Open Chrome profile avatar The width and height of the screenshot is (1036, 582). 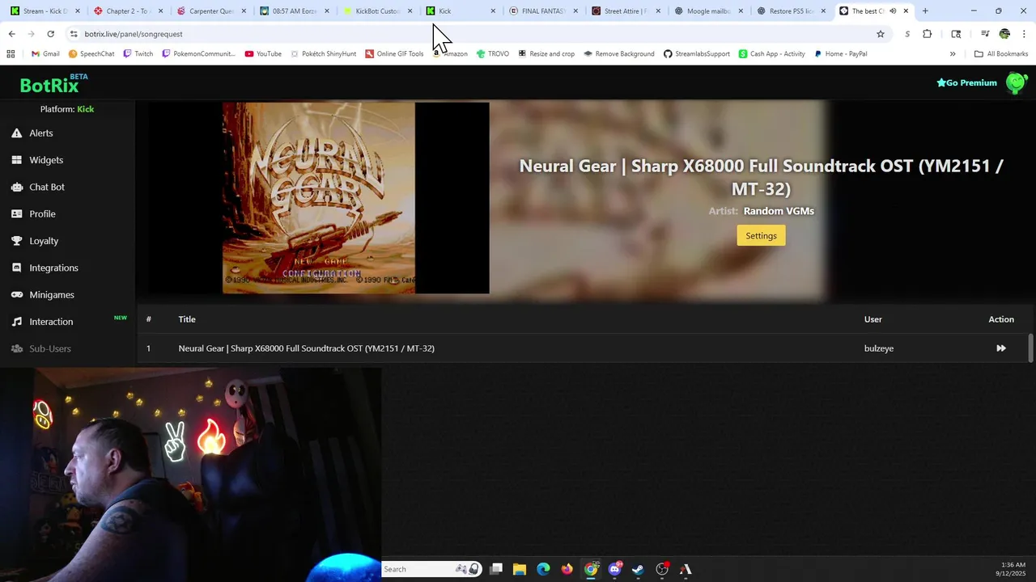1005,34
